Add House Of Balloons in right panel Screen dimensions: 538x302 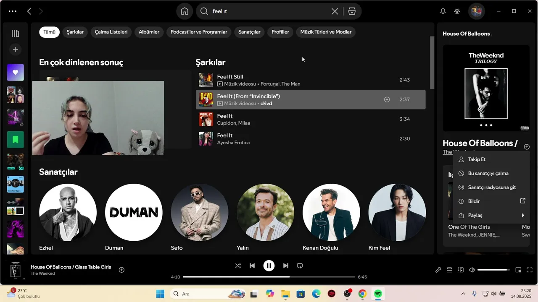(x=527, y=147)
